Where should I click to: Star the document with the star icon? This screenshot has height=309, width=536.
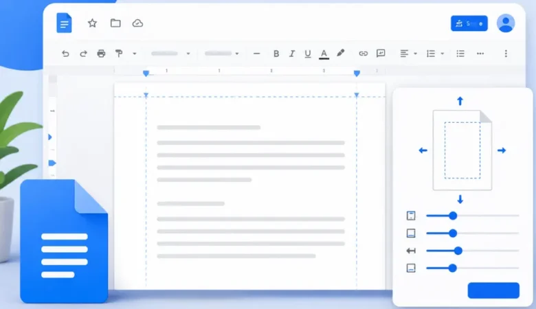(x=92, y=23)
